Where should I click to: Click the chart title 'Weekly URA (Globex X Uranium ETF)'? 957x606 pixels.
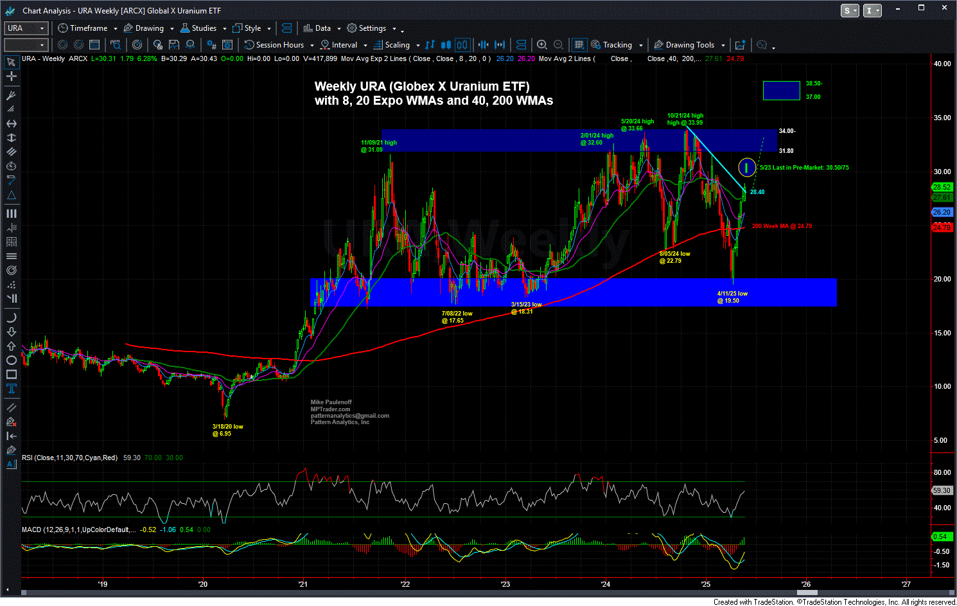pos(422,86)
